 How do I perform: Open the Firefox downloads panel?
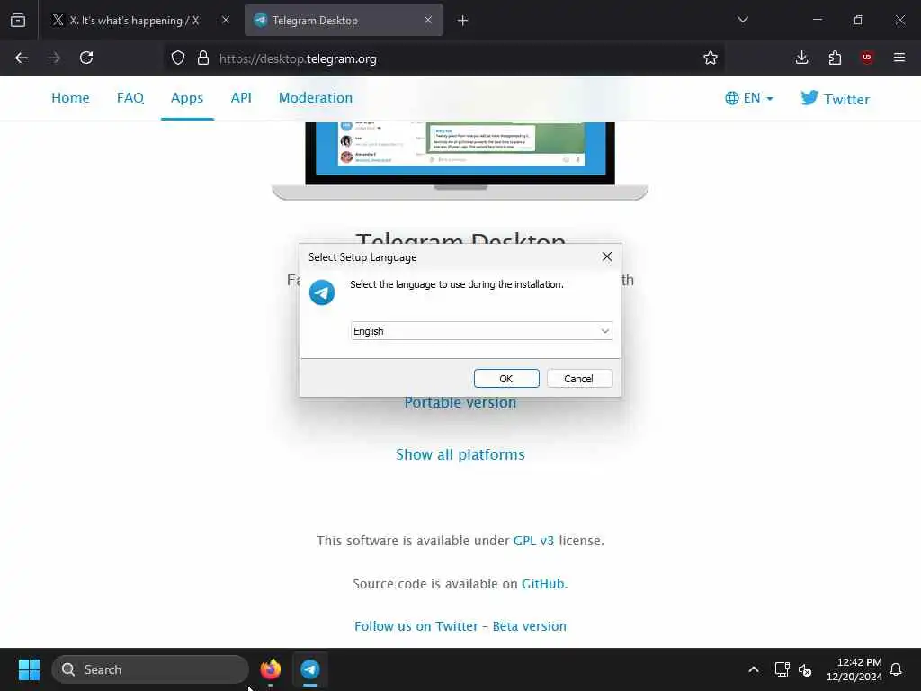click(x=801, y=58)
